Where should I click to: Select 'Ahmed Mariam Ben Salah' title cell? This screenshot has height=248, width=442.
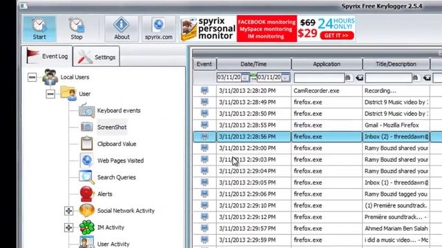click(x=396, y=229)
